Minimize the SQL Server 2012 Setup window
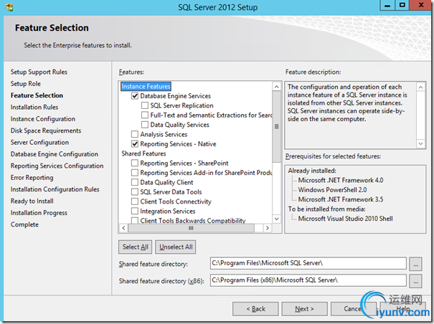434x324 pixels. coord(387,5)
